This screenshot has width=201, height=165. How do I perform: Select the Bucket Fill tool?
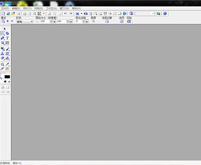click(x=7, y=58)
